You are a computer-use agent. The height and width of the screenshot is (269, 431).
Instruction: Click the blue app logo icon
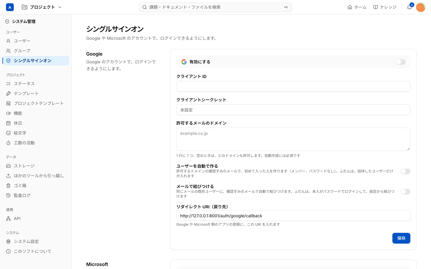10,7
